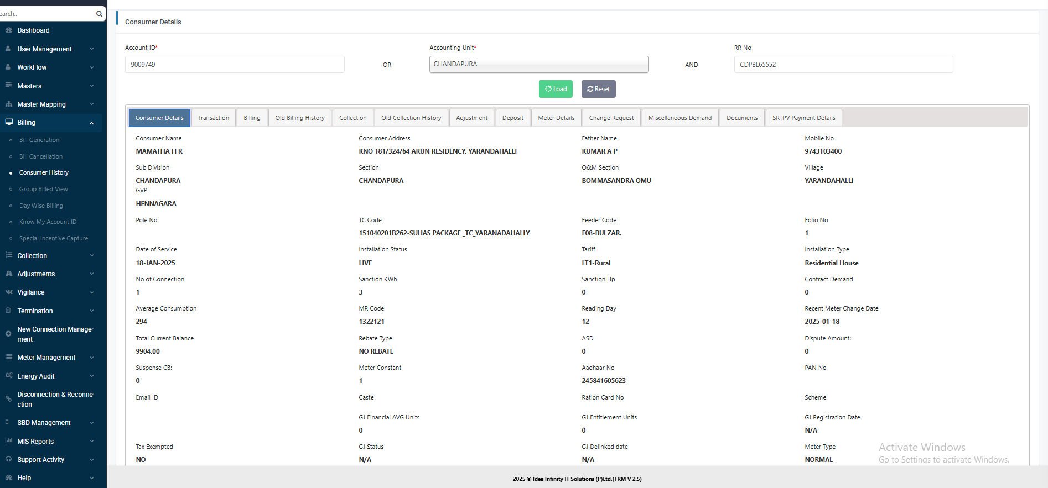
Task: Select the Deposit tab
Action: [x=513, y=118]
